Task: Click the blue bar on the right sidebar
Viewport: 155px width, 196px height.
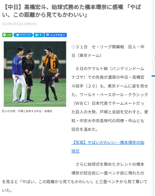Action: pos(153,76)
